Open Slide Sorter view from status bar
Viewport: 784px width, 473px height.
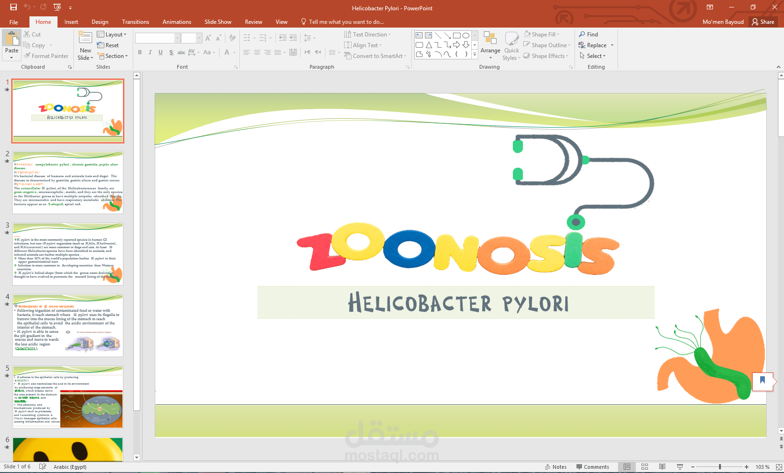(645, 467)
